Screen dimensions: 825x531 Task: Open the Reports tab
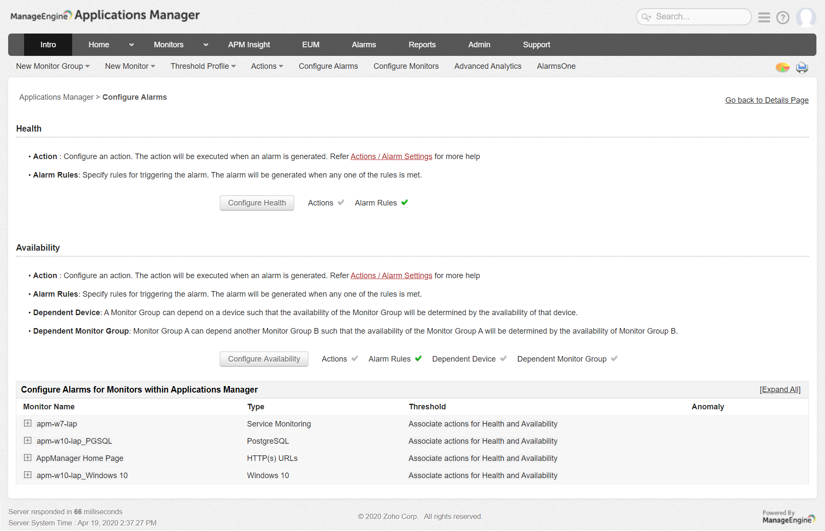tap(422, 45)
